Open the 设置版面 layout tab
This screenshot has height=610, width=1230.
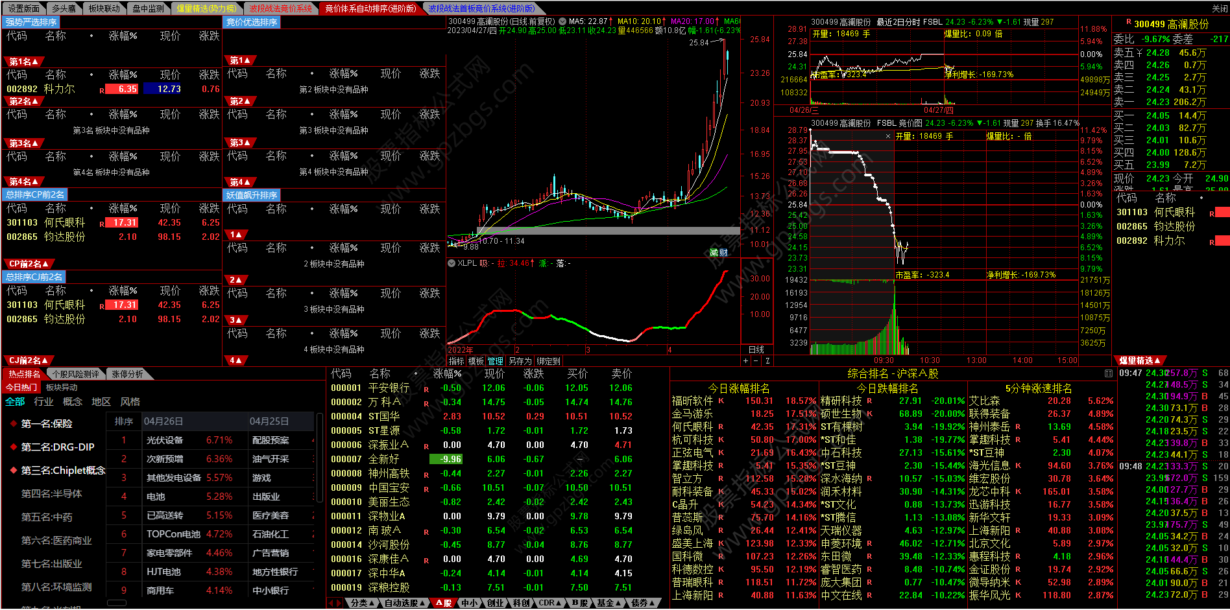pyautogui.click(x=23, y=8)
